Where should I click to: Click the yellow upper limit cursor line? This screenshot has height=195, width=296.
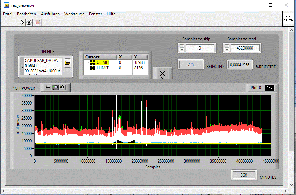[153, 127]
